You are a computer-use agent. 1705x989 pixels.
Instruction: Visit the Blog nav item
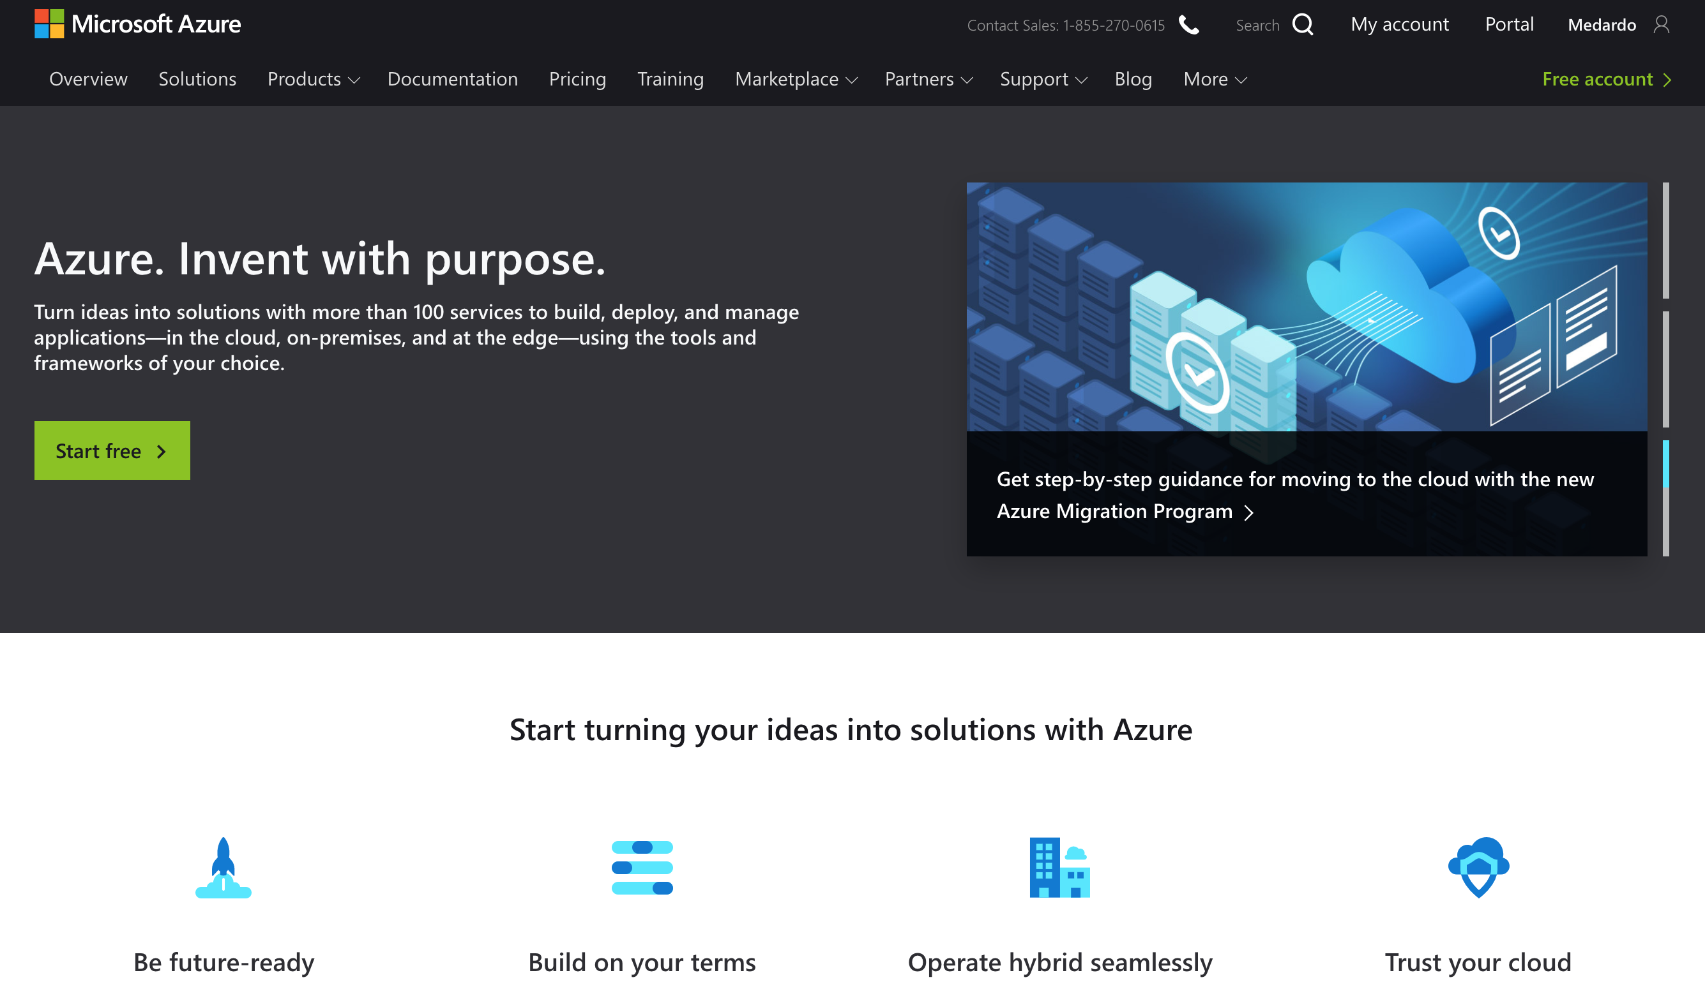click(x=1133, y=79)
